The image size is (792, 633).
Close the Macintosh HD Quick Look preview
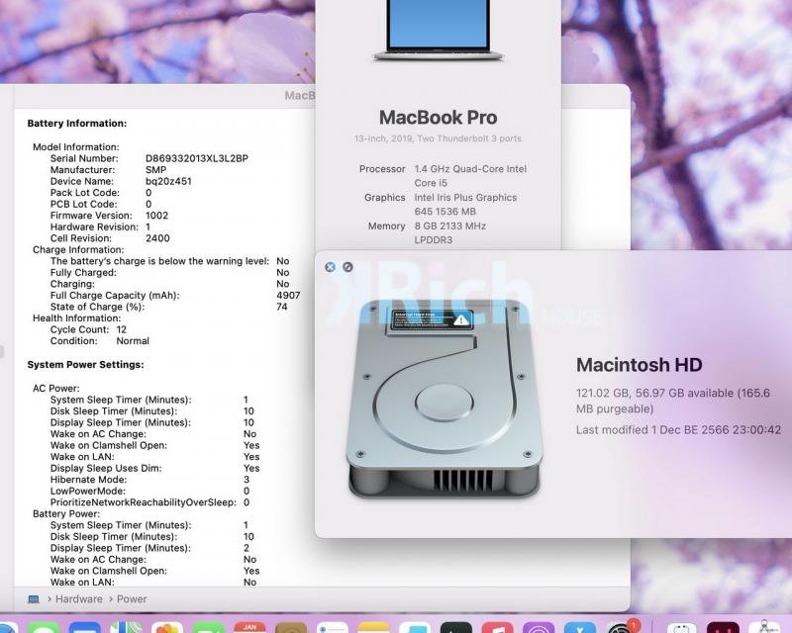coord(330,267)
